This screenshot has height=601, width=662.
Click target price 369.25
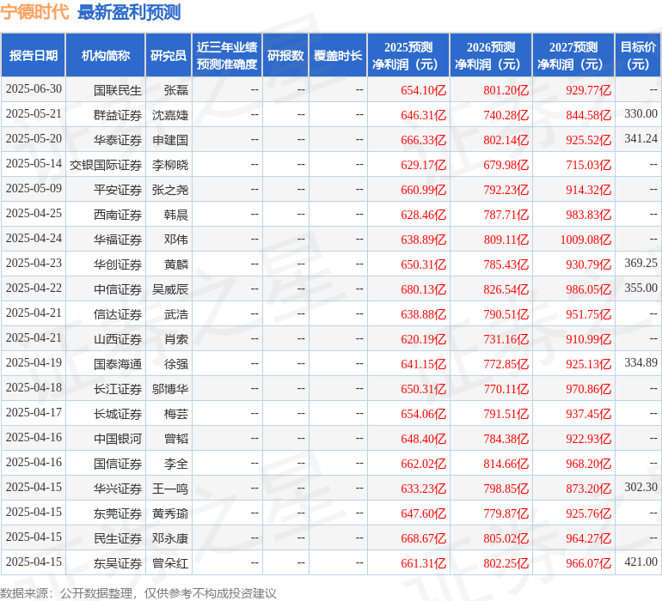click(x=641, y=263)
